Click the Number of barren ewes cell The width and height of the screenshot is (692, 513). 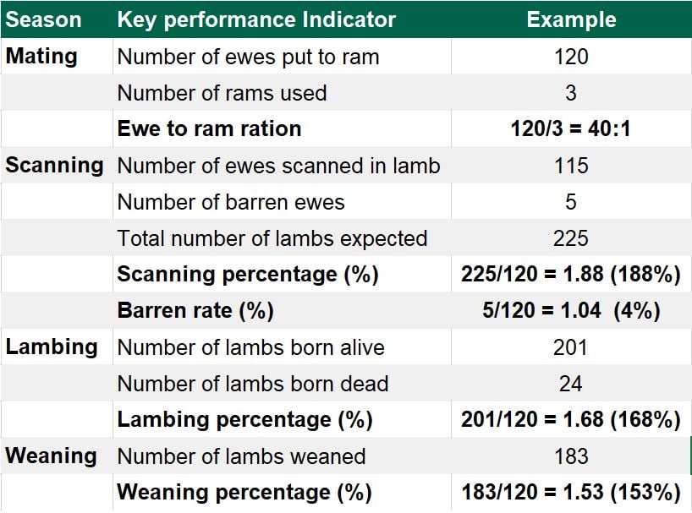pyautogui.click(x=231, y=202)
